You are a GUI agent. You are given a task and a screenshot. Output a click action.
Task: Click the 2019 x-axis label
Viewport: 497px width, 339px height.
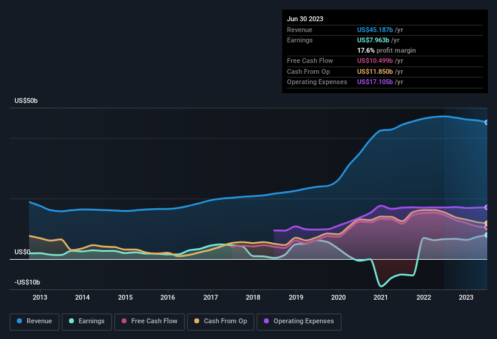pyautogui.click(x=296, y=297)
